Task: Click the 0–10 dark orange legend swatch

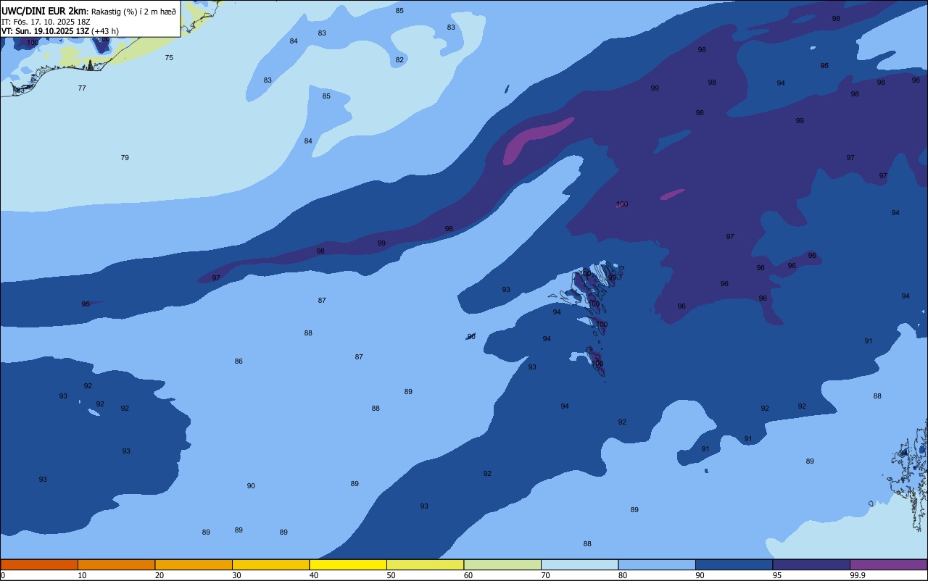Action: coord(39,564)
